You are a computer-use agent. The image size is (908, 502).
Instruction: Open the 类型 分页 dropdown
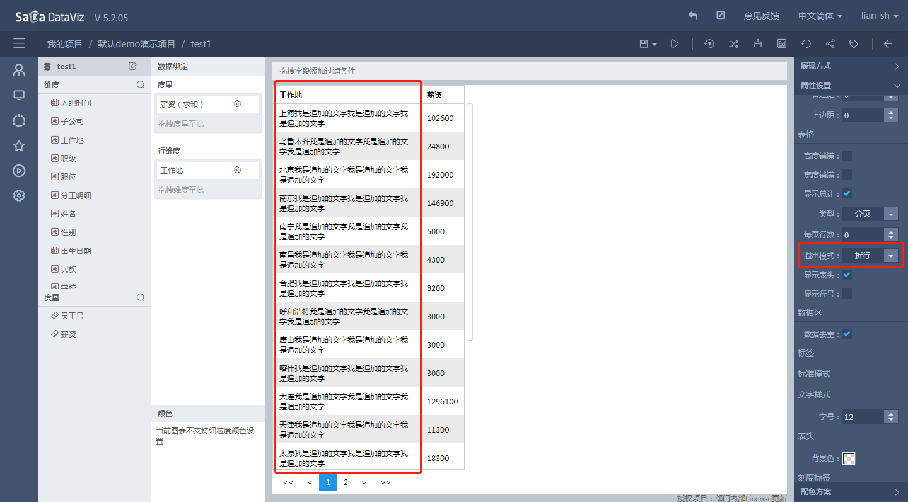tap(870, 214)
